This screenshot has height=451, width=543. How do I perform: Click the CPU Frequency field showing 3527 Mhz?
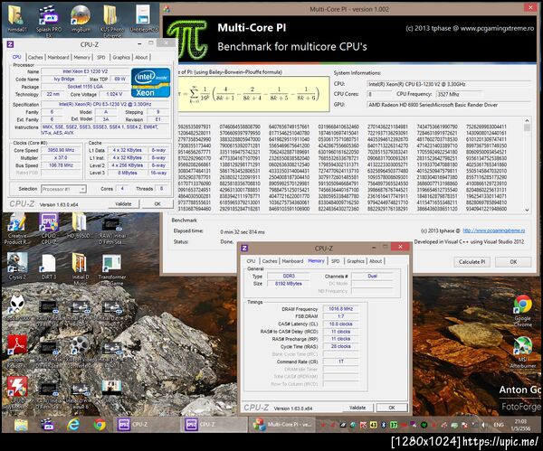459,94
